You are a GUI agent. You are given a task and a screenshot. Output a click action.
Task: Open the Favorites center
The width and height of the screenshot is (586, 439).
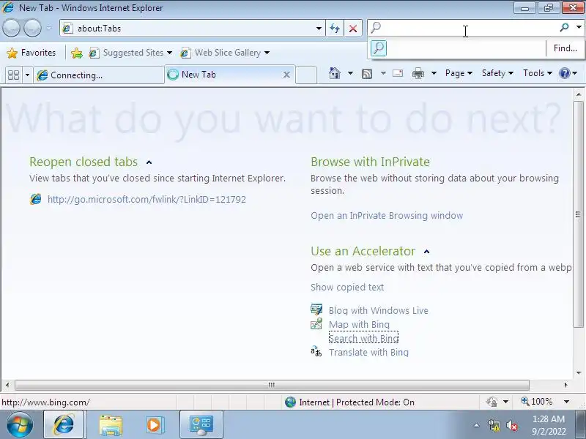pos(31,53)
